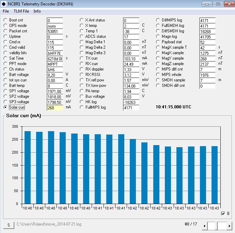Click the application icon in the title bar
235x233 pixels.
click(4, 4)
